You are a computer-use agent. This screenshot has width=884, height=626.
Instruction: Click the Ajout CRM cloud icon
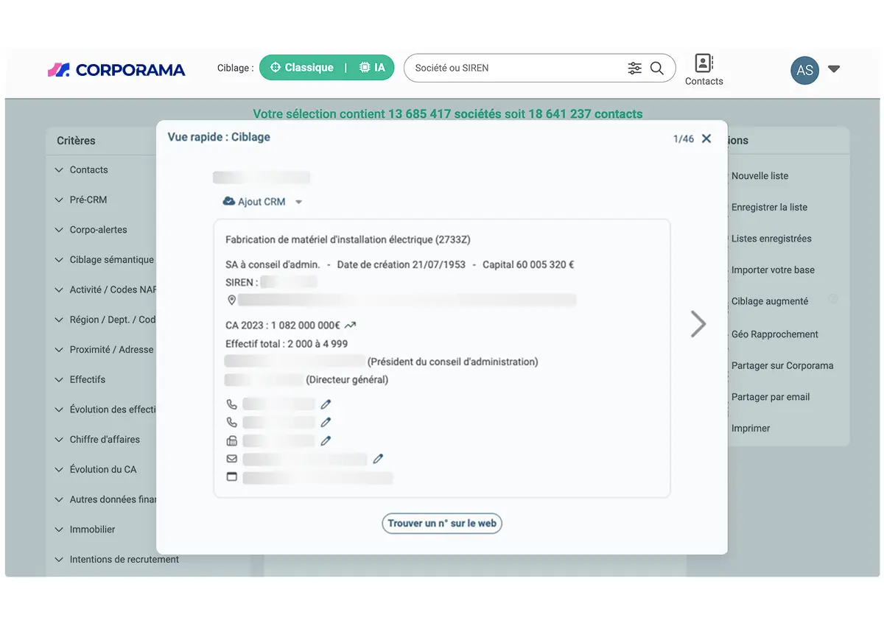[228, 201]
